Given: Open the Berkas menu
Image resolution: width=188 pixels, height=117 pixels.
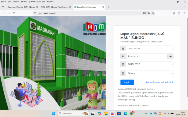Looking at the screenshot, I should click(x=3, y=2).
